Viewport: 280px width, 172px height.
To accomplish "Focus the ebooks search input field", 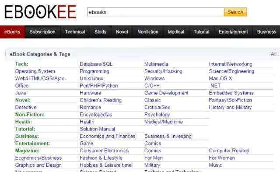I will pos(156,12).
